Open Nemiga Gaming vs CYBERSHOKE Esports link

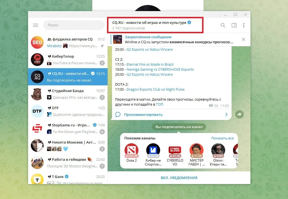pyautogui.click(x=160, y=69)
